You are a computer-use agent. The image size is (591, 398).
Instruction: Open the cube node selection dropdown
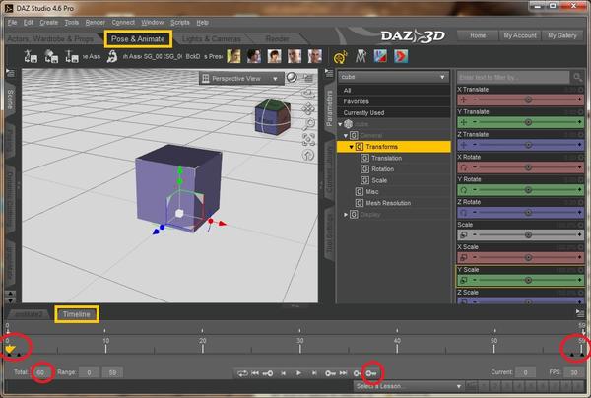tap(393, 77)
